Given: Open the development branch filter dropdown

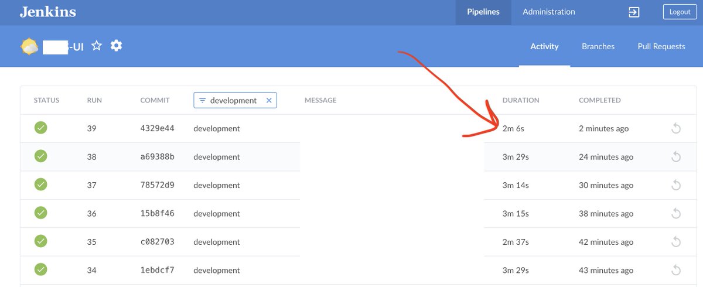Looking at the screenshot, I should (235, 100).
